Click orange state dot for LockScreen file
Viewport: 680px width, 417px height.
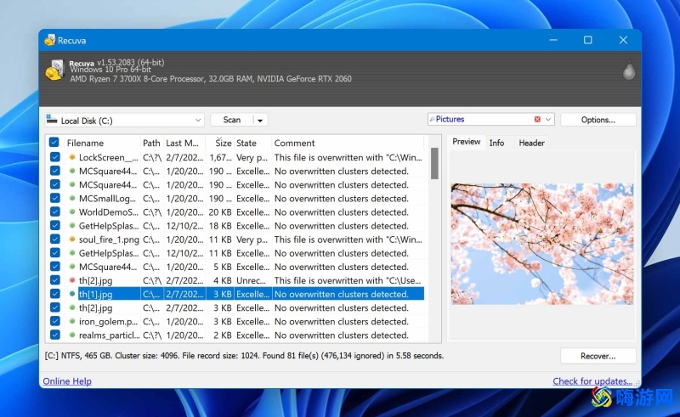72,157
